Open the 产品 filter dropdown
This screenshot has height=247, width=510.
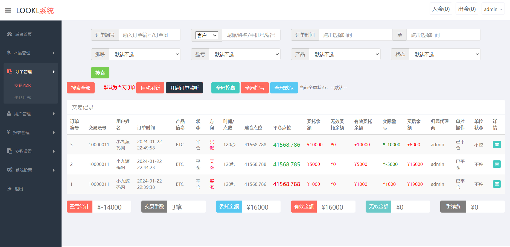345,54
